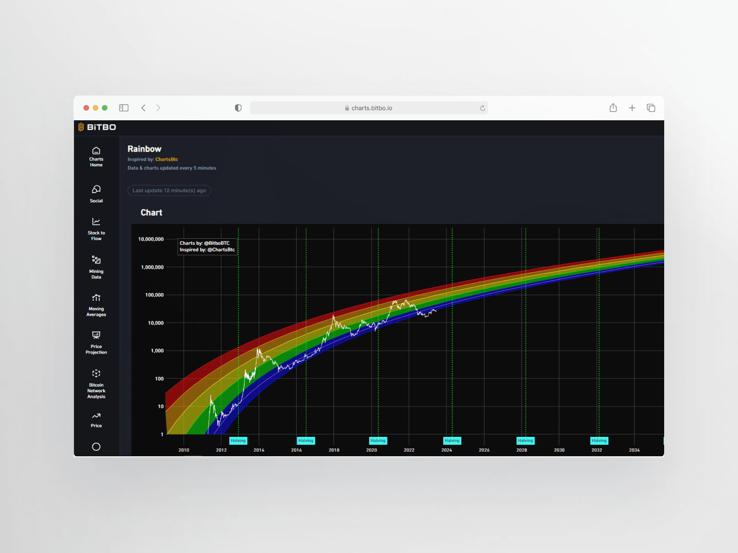Image resolution: width=738 pixels, height=553 pixels.
Task: Reload the page with the refresh icon
Action: (482, 108)
